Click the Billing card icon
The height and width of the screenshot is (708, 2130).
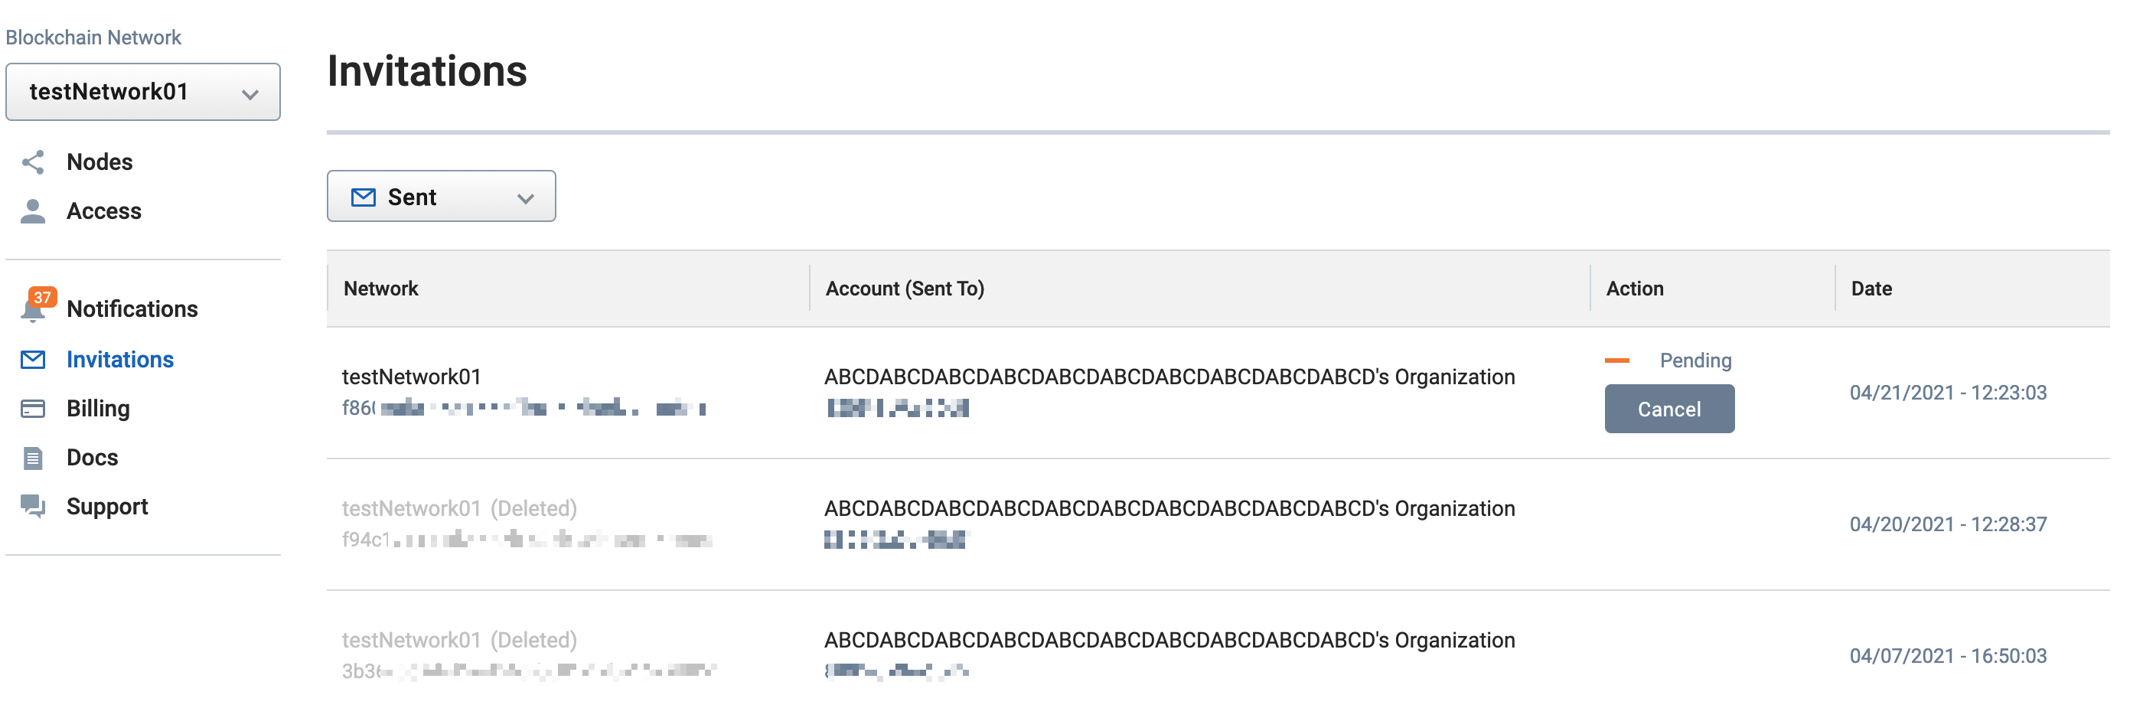tap(33, 409)
